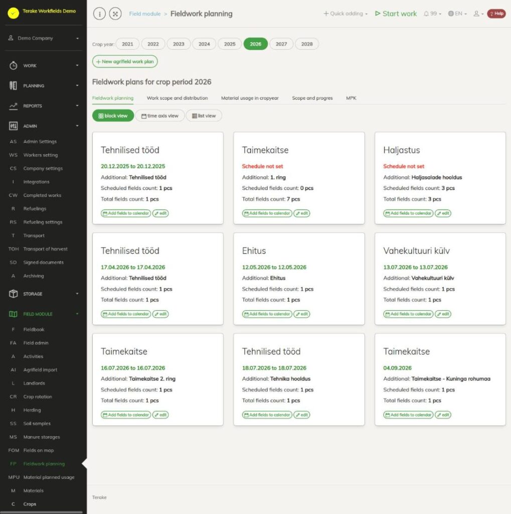Follow the Field module breadcrumb link
The image size is (511, 514).
145,14
